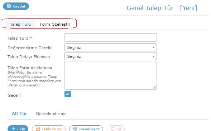Click the Değerlendirme Gerekli dropdown arrow
Screen dimensions: 211x131
(154, 47)
